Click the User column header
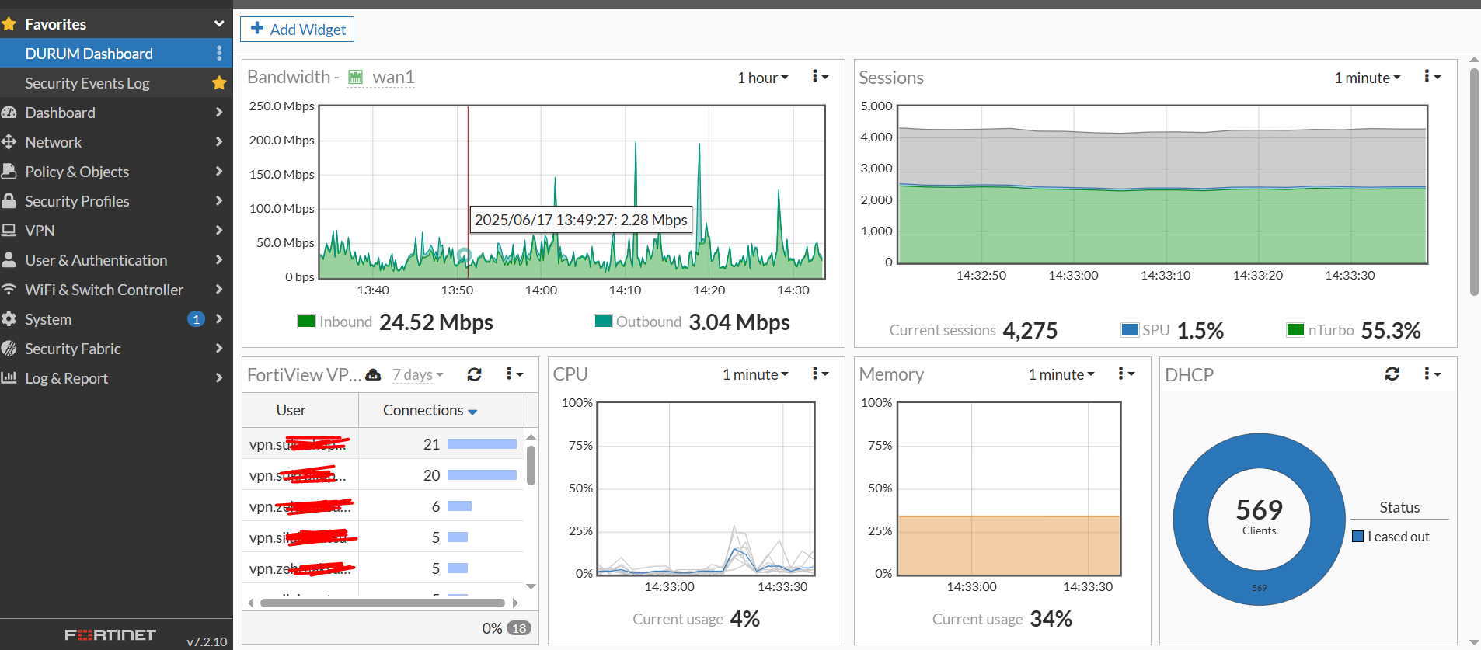This screenshot has width=1481, height=650. coord(300,410)
